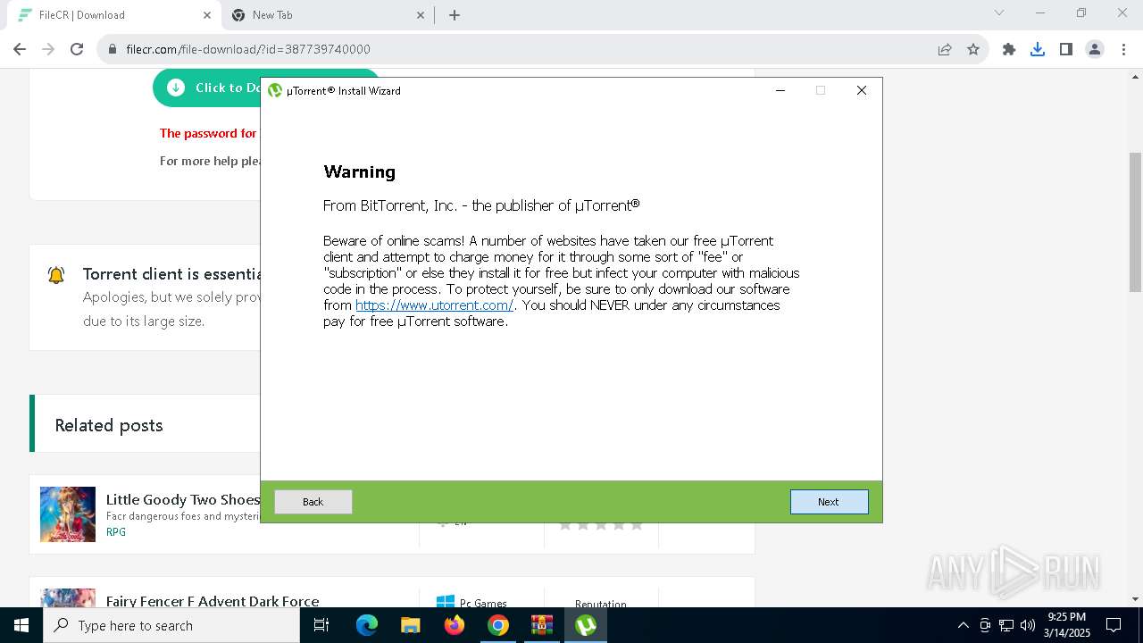Launch Firefox from taskbar
The width and height of the screenshot is (1143, 643).
(x=455, y=625)
